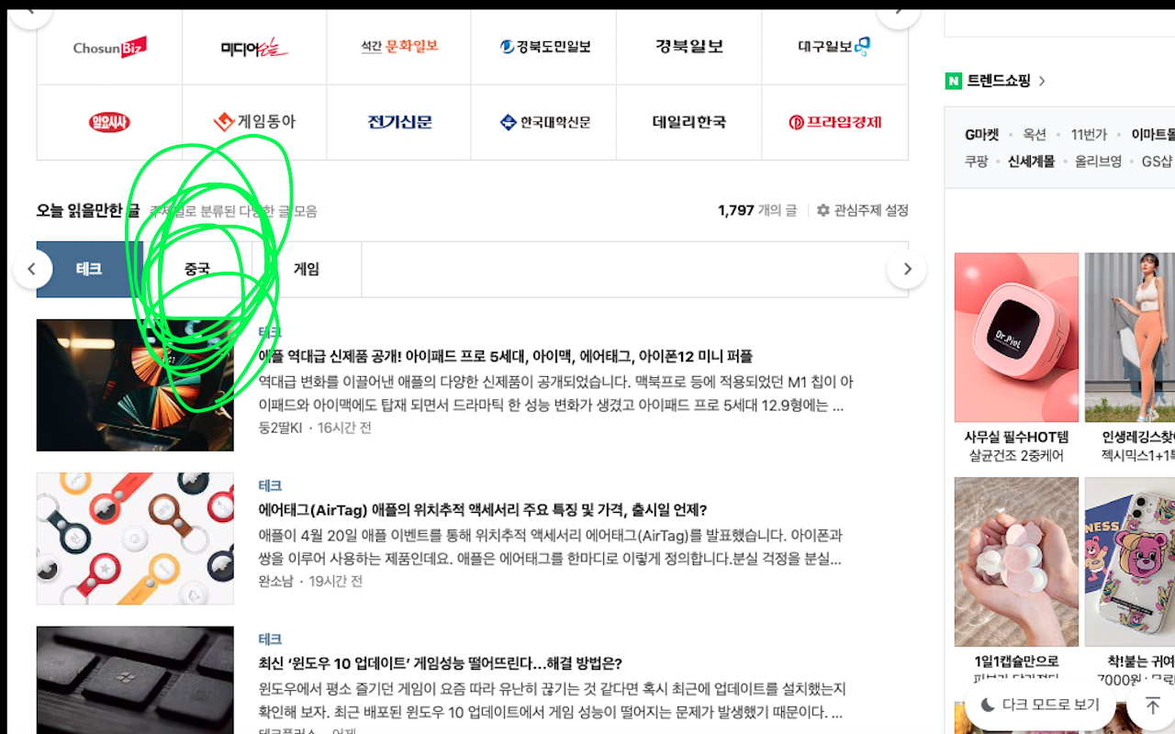Open the 에어태그(AirTag) article title

tap(483, 509)
